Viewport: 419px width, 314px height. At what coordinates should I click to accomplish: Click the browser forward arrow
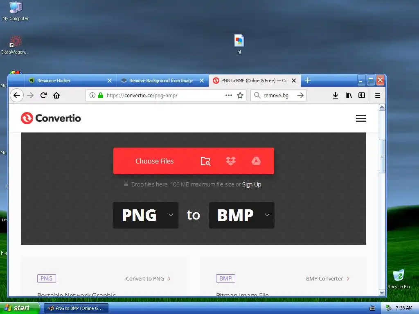pyautogui.click(x=30, y=95)
